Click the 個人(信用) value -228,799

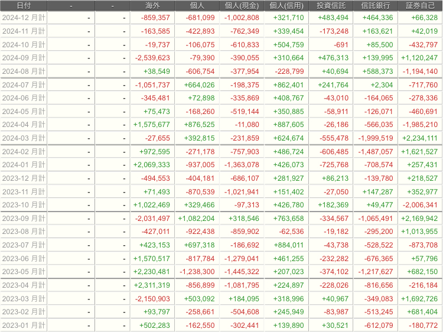pos(289,71)
